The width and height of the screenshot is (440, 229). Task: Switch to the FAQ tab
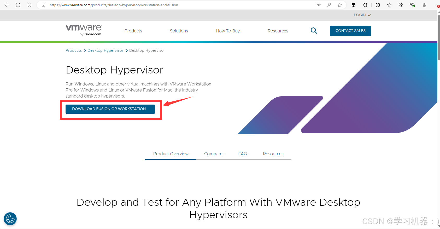[x=243, y=154]
